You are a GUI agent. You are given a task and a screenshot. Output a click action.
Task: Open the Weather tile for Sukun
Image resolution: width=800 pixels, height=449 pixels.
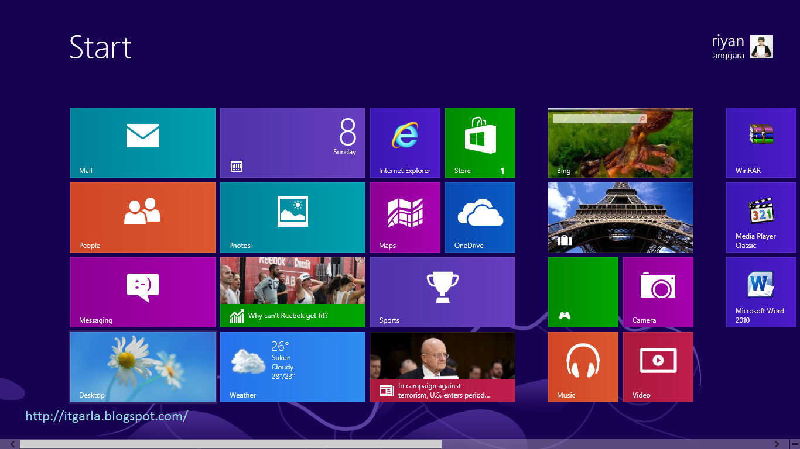pyautogui.click(x=293, y=367)
